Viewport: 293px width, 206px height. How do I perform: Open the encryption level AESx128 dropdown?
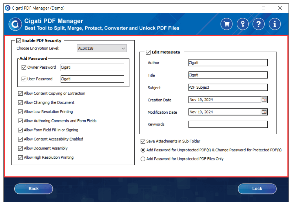(x=102, y=48)
